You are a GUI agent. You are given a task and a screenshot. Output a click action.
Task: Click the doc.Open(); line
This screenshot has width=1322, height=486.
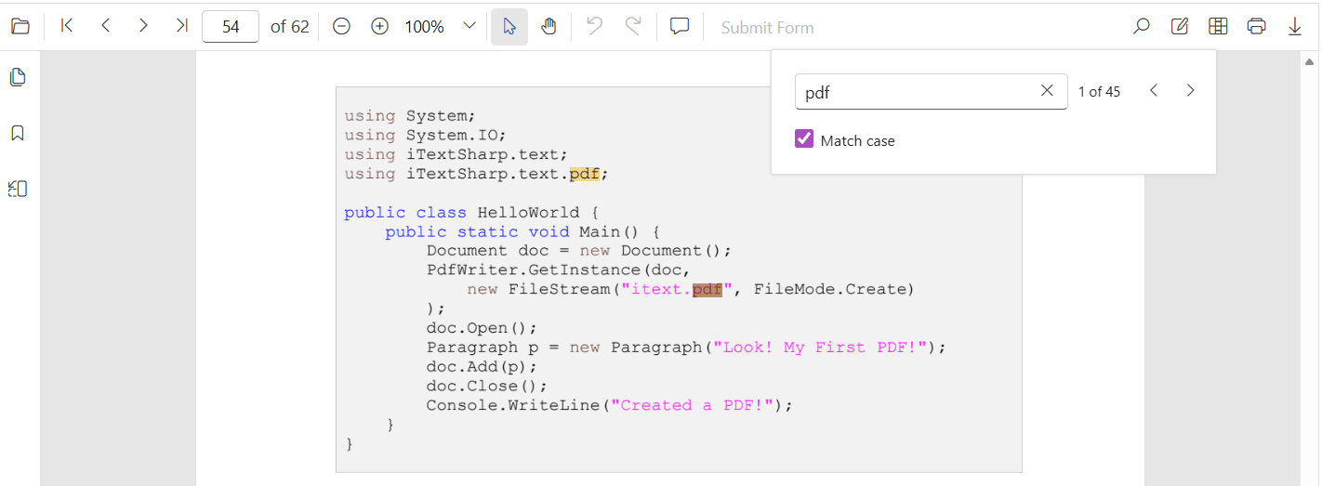pos(483,328)
